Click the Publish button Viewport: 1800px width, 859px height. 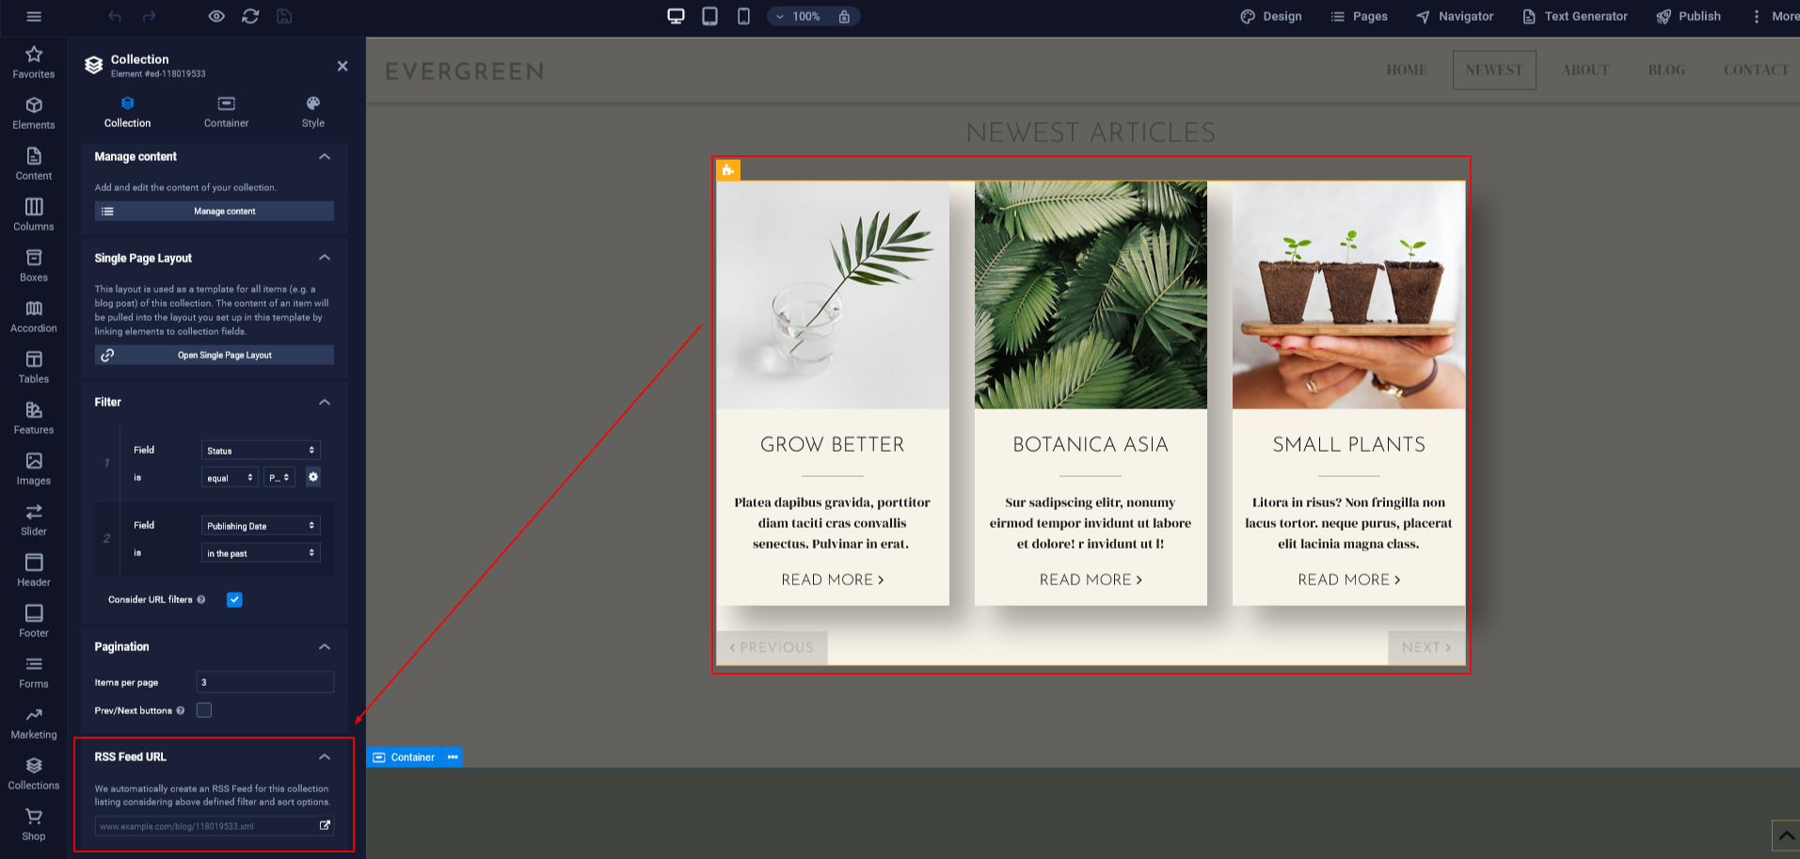[x=1689, y=16]
